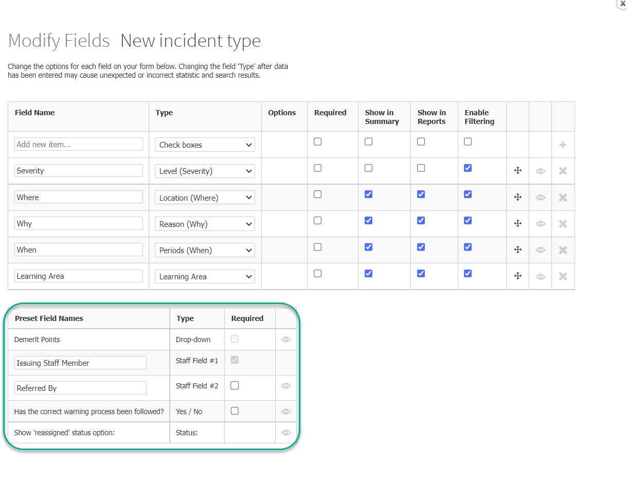Image resolution: width=627 pixels, height=499 pixels.
Task: Click the move handle on the Severity row
Action: point(517,171)
